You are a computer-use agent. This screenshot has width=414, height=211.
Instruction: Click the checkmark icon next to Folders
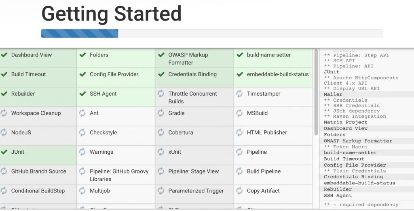tap(83, 55)
